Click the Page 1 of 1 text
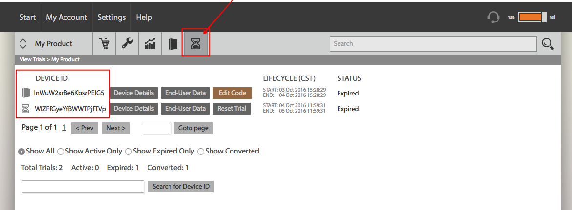Viewport: 572px width, 210px height. coord(40,127)
